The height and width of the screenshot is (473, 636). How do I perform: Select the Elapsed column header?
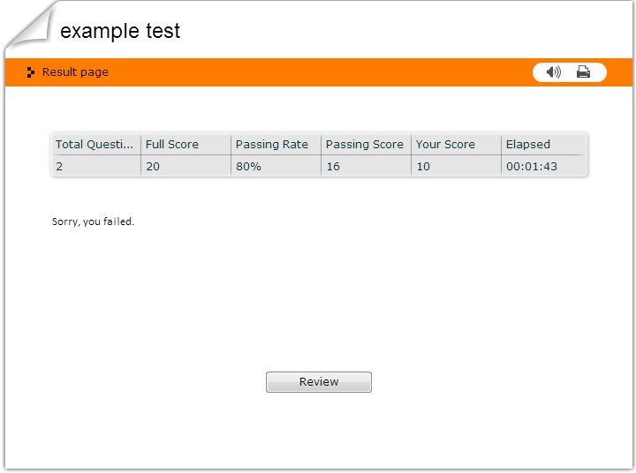(x=528, y=144)
